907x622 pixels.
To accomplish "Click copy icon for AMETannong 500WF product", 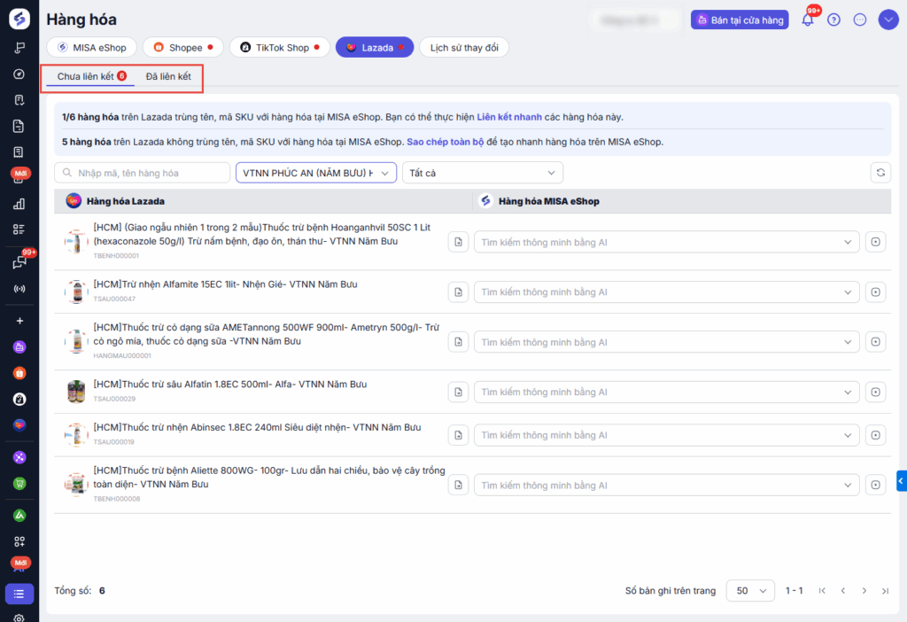I will [x=458, y=342].
